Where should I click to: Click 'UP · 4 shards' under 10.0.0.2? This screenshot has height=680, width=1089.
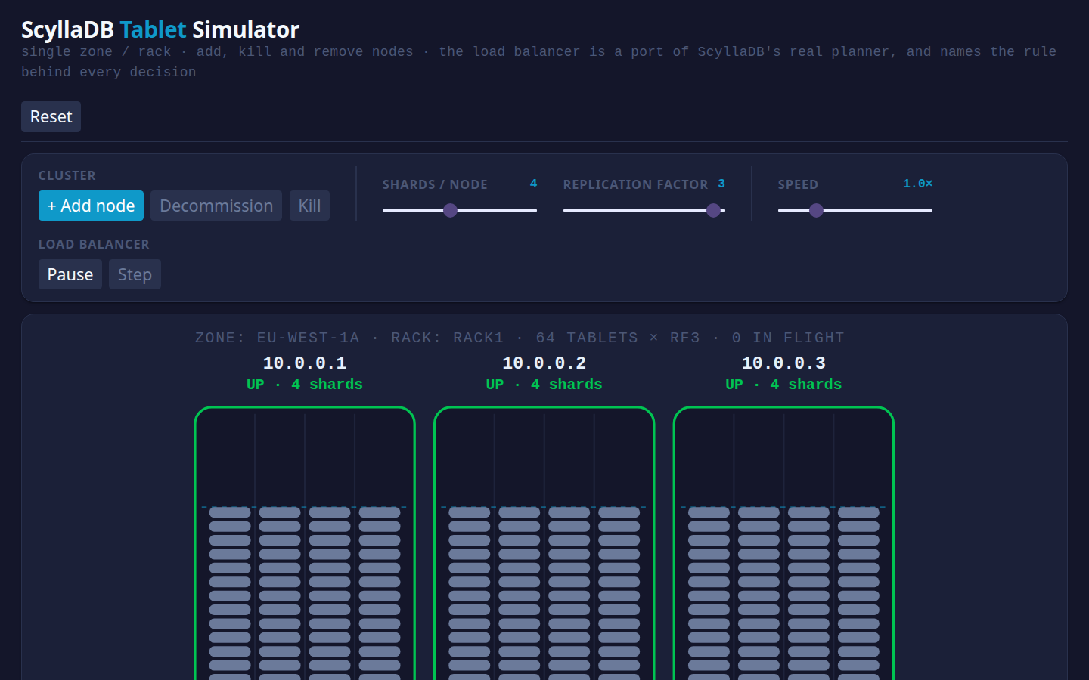point(544,385)
